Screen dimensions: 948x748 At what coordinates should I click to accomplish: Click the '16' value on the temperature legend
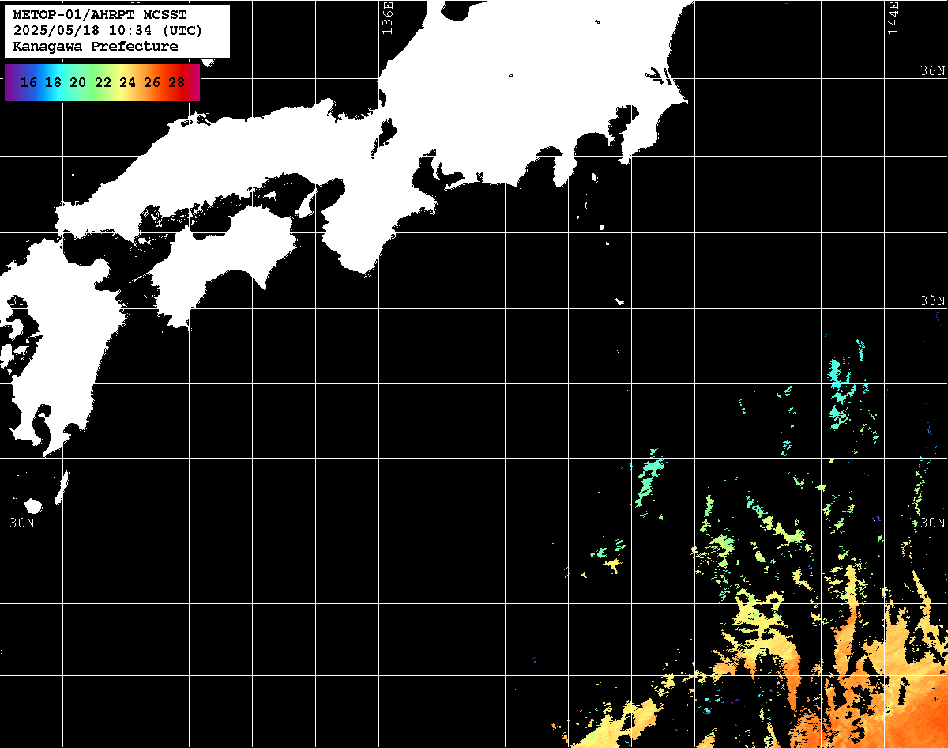tap(29, 82)
